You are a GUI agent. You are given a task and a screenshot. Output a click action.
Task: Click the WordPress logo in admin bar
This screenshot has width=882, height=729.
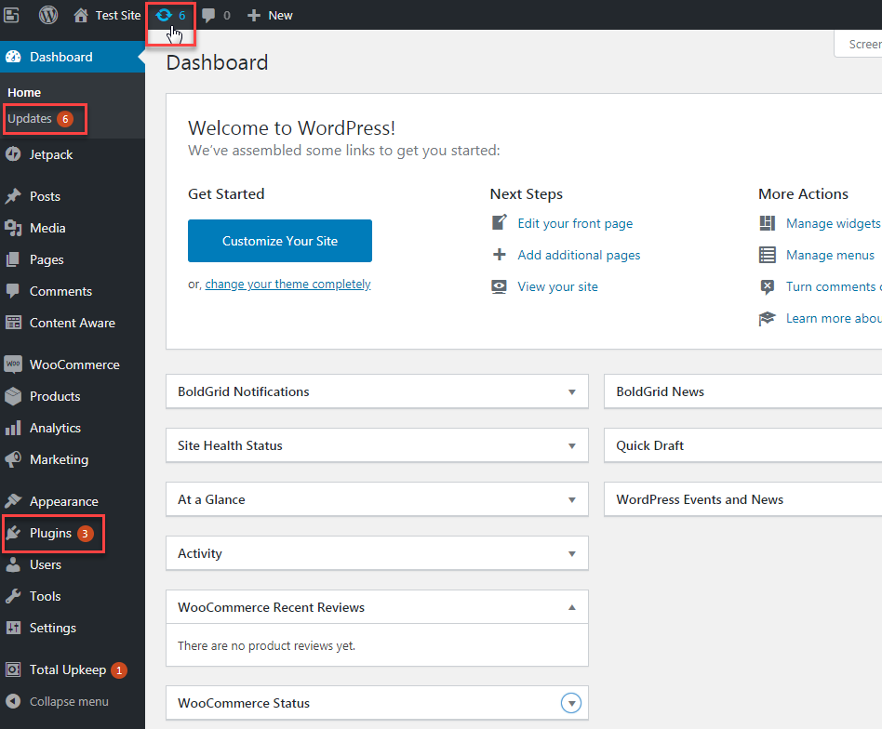[48, 15]
